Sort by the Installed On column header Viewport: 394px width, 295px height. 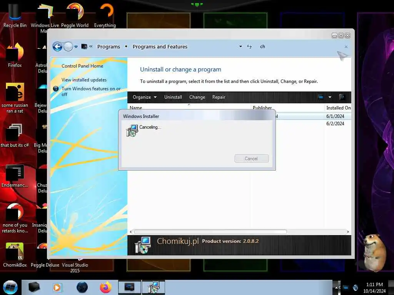[x=338, y=108]
